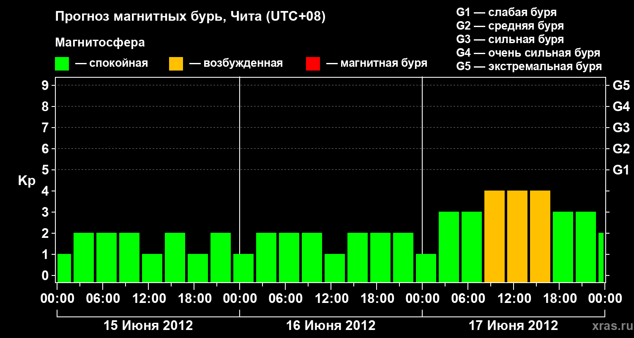Click the green Kp 3 bar starting 18:00, 17 June
Image resolution: width=634 pixels, height=338 pixels.
(x=563, y=247)
